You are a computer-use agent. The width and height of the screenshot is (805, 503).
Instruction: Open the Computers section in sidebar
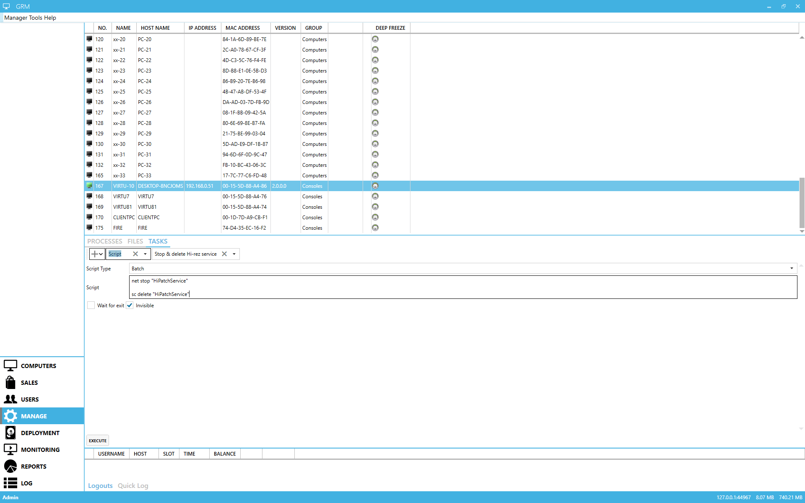click(x=38, y=366)
